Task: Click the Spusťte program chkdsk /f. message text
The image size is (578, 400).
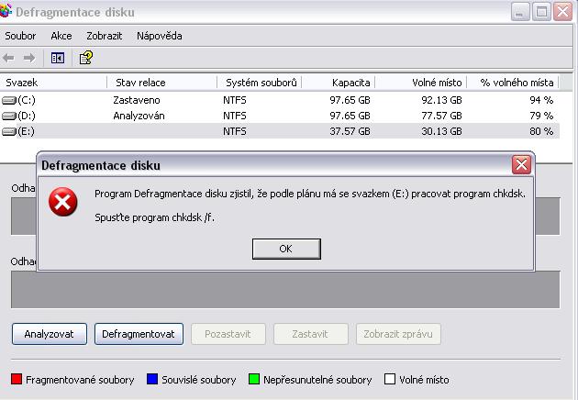Action: (x=154, y=217)
